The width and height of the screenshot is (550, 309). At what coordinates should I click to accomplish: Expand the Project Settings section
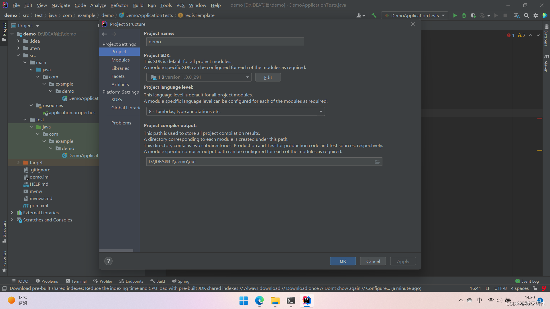point(119,44)
